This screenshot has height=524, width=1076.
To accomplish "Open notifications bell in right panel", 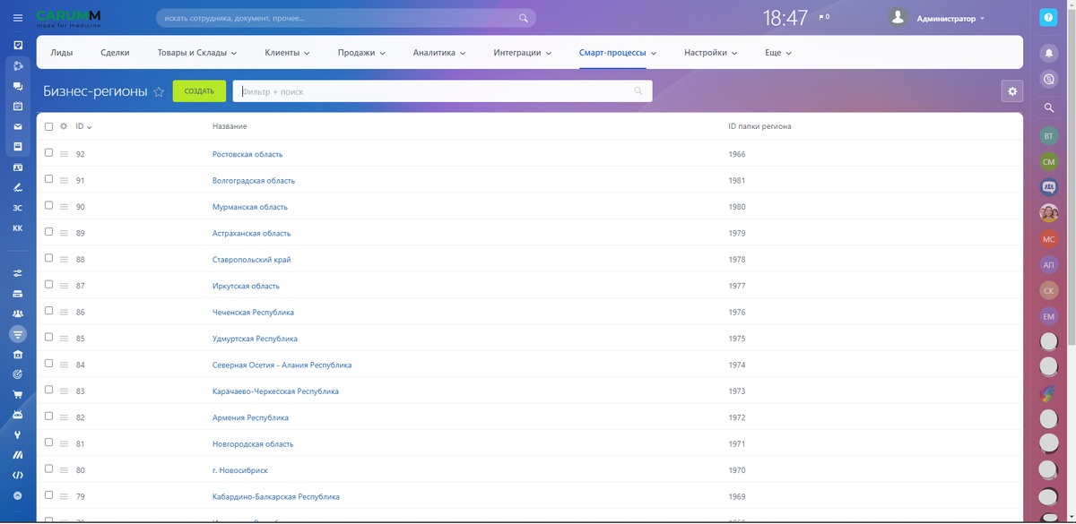I will 1048,53.
